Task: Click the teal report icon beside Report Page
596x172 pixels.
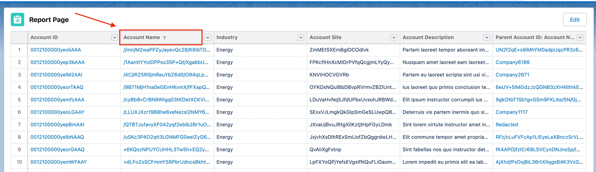Action: tap(17, 20)
